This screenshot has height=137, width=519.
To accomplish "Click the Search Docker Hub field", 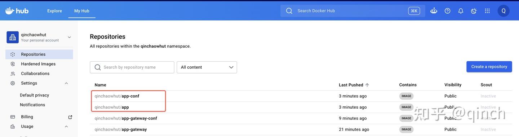I will click(x=352, y=11).
